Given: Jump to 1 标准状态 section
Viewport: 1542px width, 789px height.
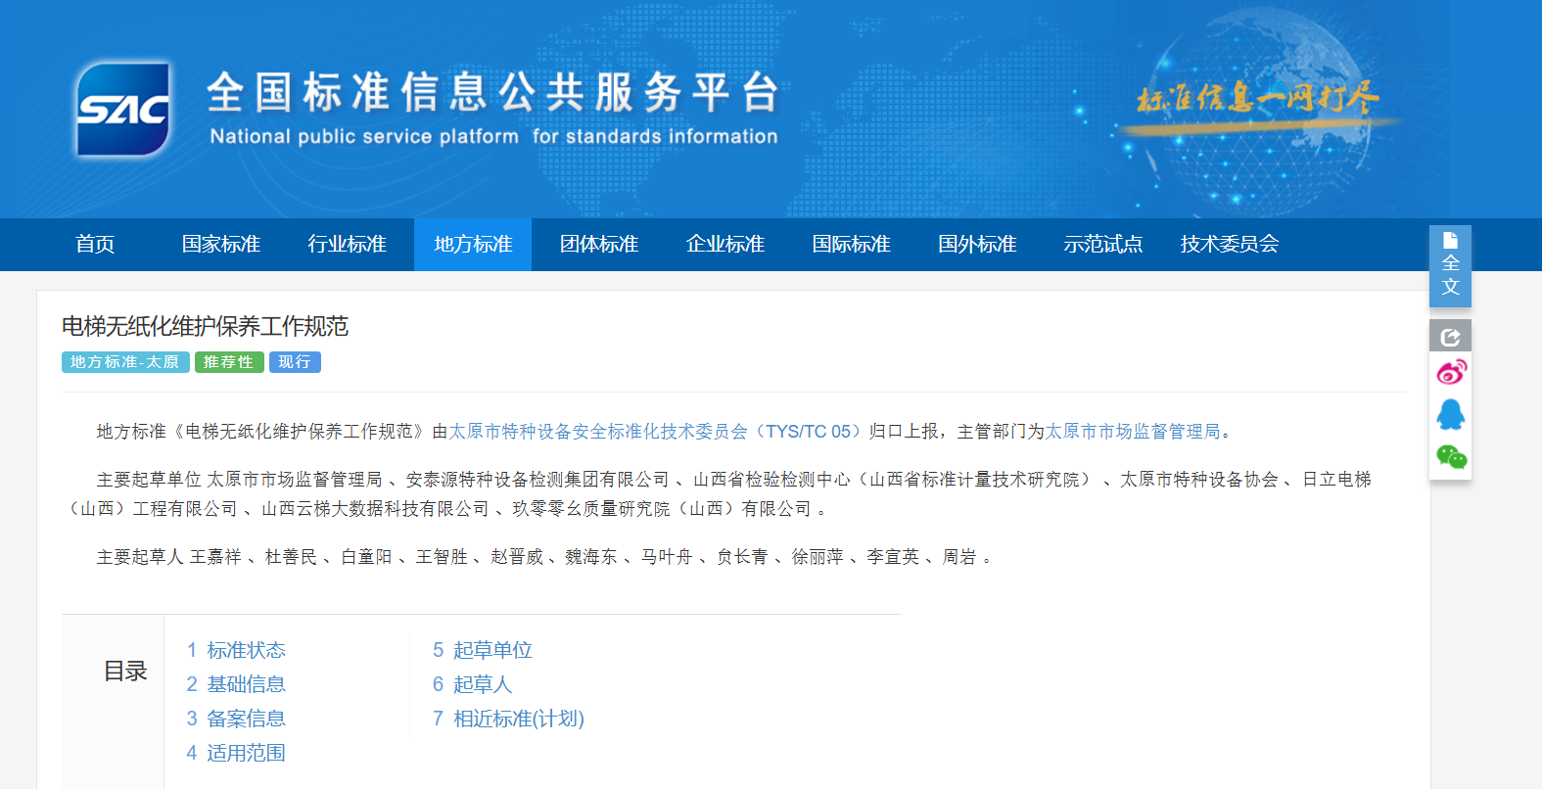Looking at the screenshot, I should click(x=236, y=650).
